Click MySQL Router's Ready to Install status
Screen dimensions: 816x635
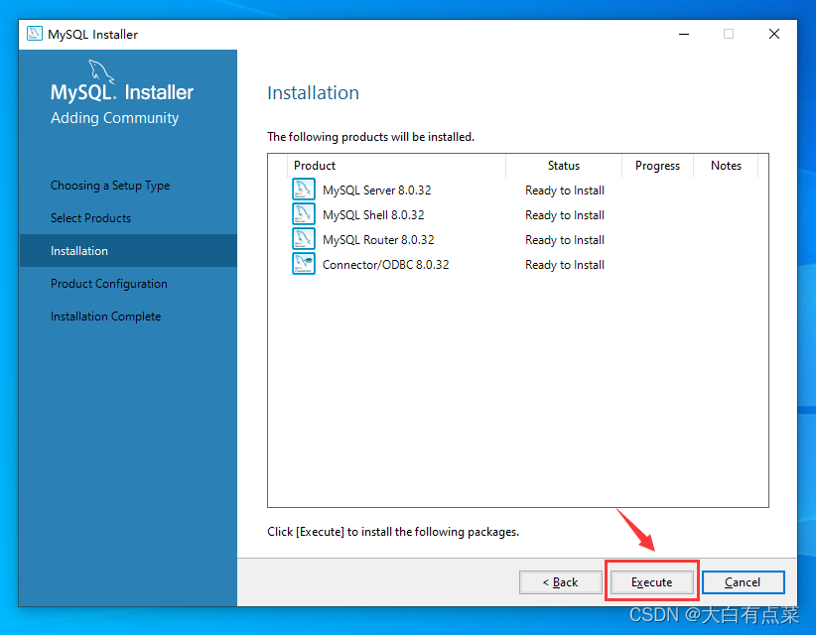click(565, 240)
